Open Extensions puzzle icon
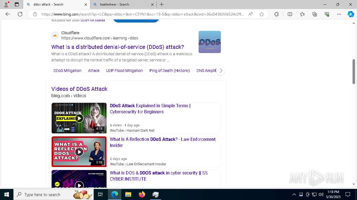This screenshot has height=200, width=357. point(276,14)
